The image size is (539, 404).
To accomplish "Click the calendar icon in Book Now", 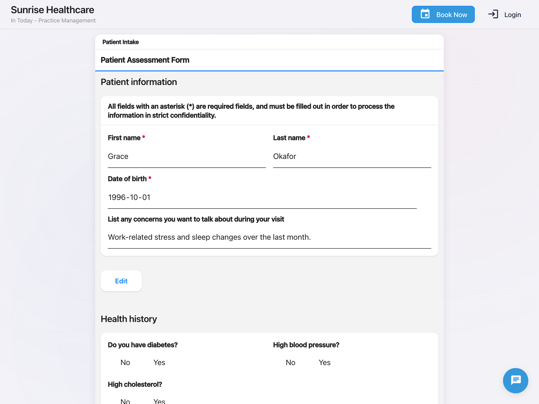I will [x=425, y=14].
